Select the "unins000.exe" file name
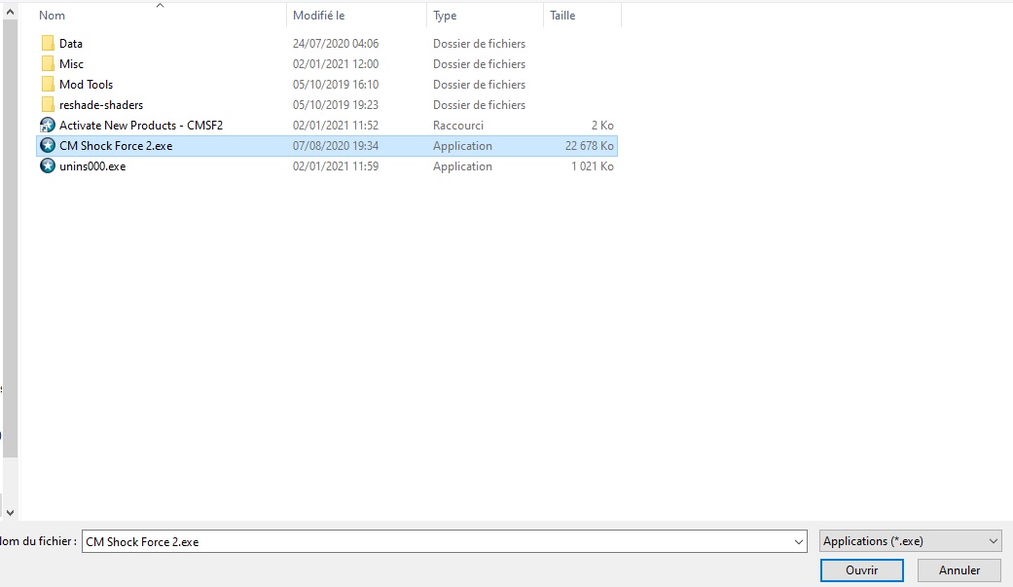The height and width of the screenshot is (587, 1013). coord(92,166)
